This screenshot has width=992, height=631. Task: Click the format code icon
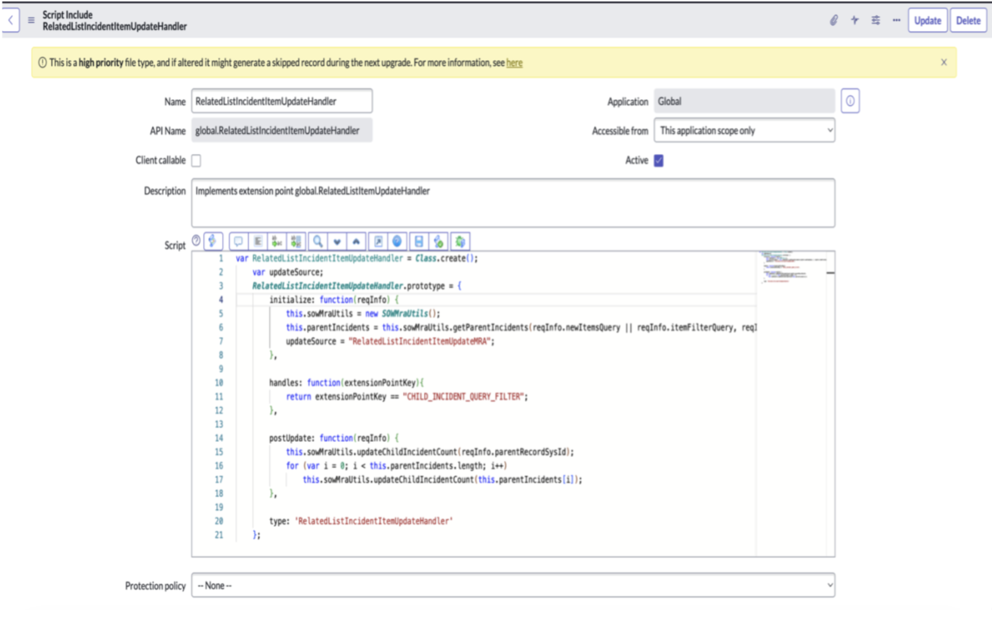258,241
